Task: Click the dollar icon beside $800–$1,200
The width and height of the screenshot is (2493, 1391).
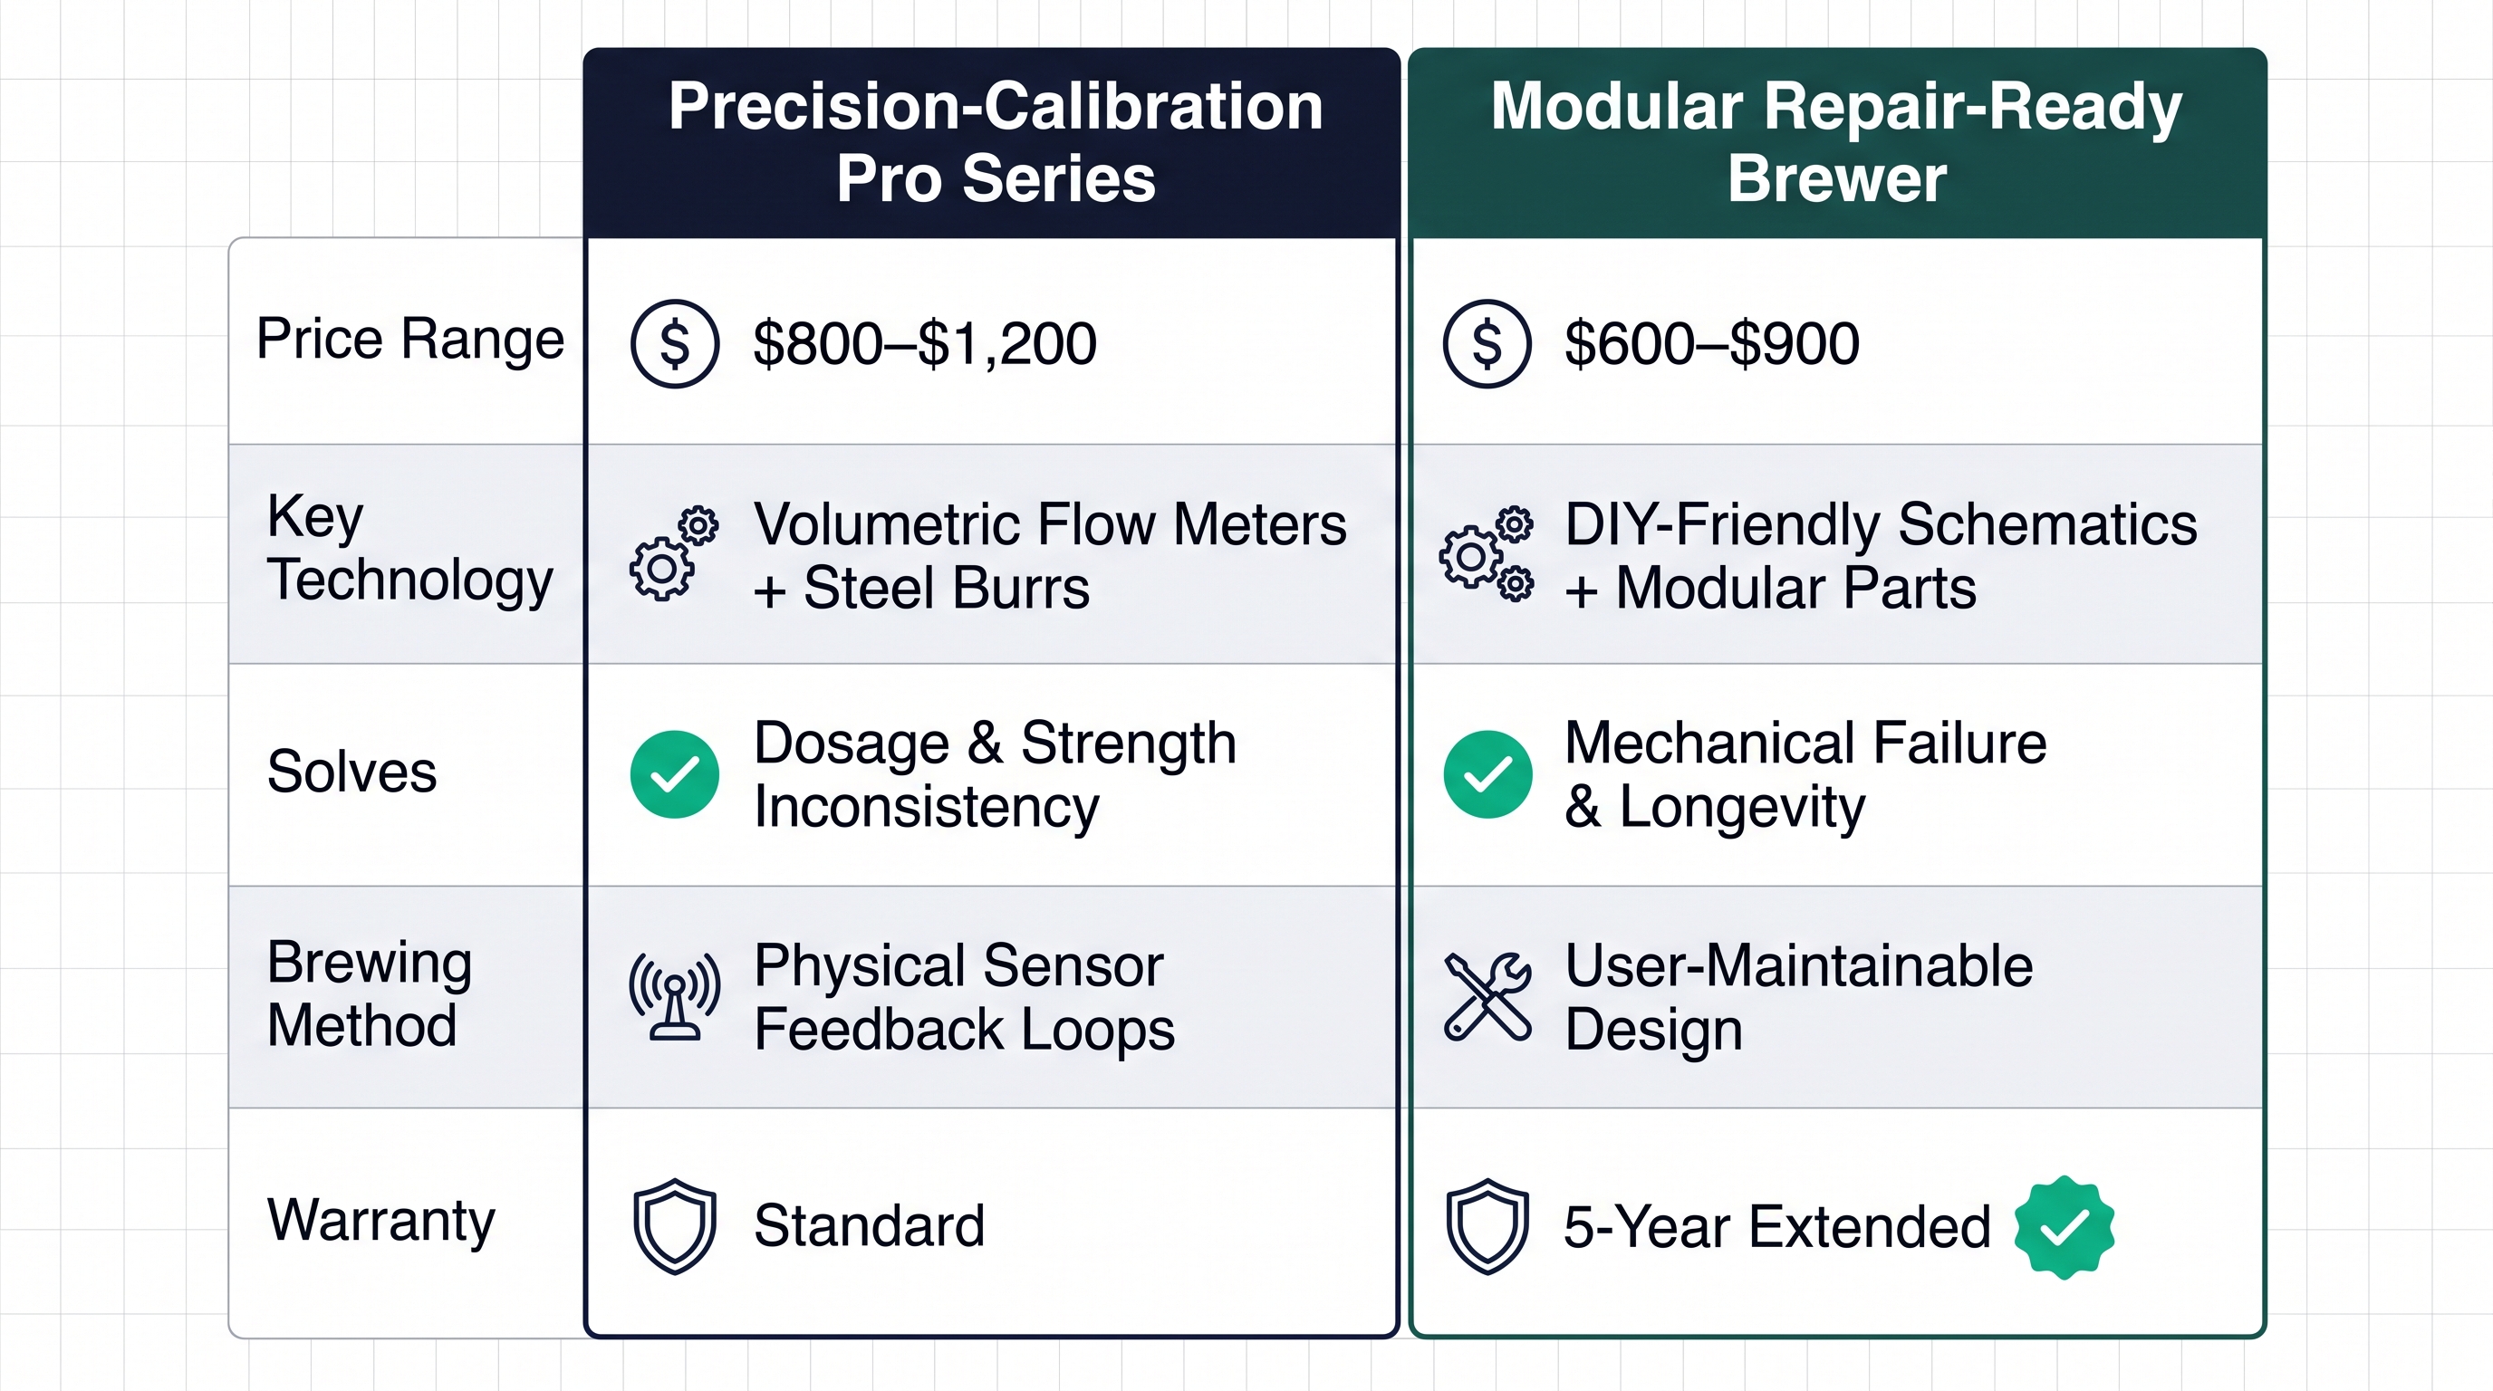Action: tap(675, 343)
